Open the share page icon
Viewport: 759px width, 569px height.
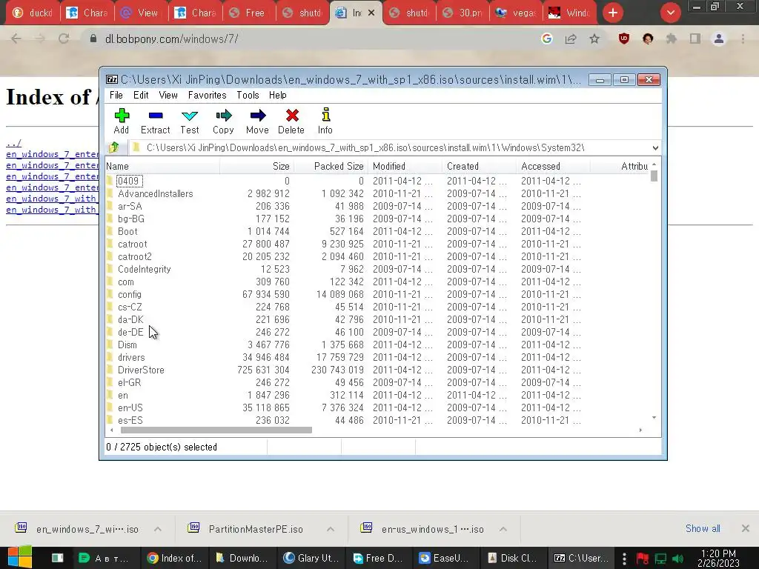[x=571, y=39]
